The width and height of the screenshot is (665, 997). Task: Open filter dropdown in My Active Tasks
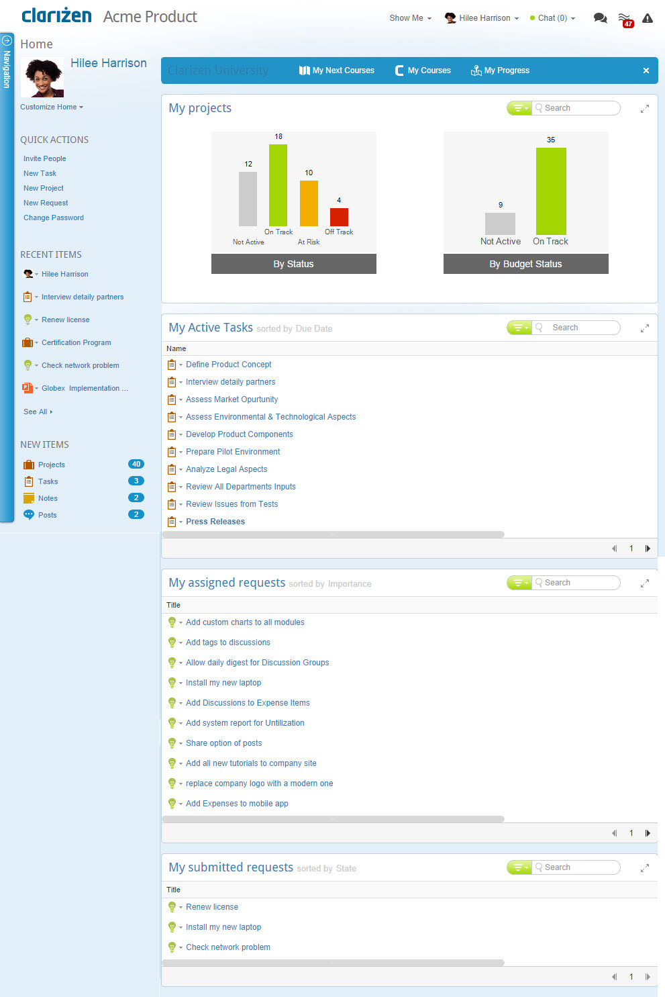tap(519, 328)
